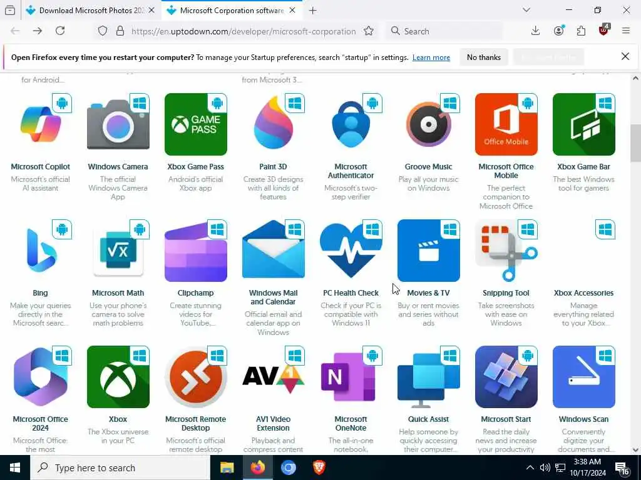This screenshot has height=480, width=641.
Task: Open a new tab
Action: click(x=313, y=11)
